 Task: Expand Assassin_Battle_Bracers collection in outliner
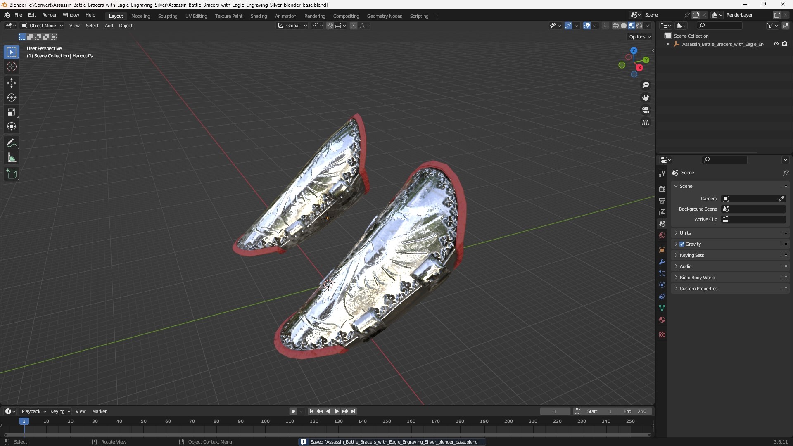[x=668, y=44]
